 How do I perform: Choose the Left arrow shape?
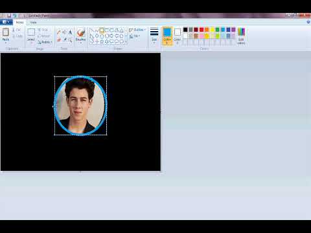pos(117,36)
